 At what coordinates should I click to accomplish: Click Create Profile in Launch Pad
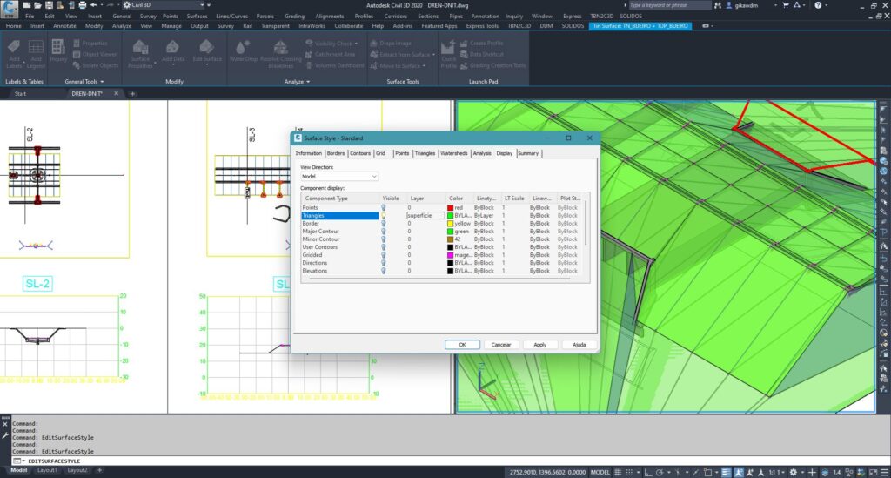481,44
